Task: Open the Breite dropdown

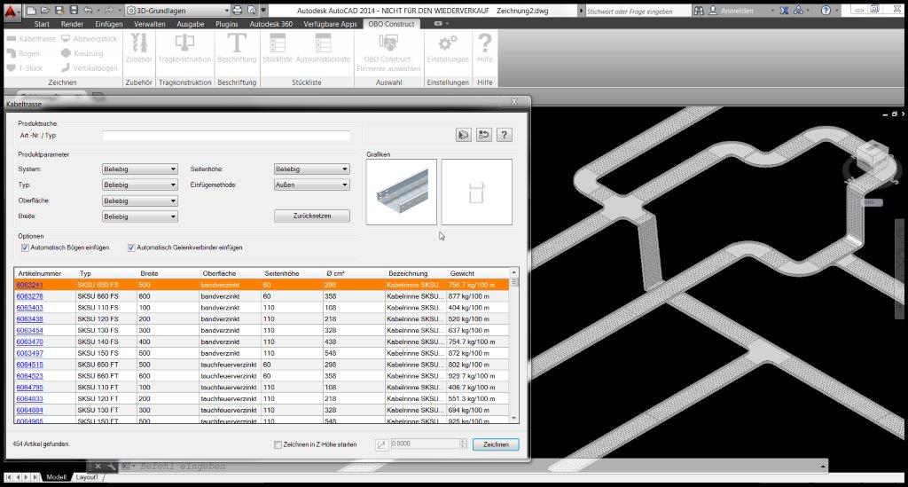Action: click(139, 216)
